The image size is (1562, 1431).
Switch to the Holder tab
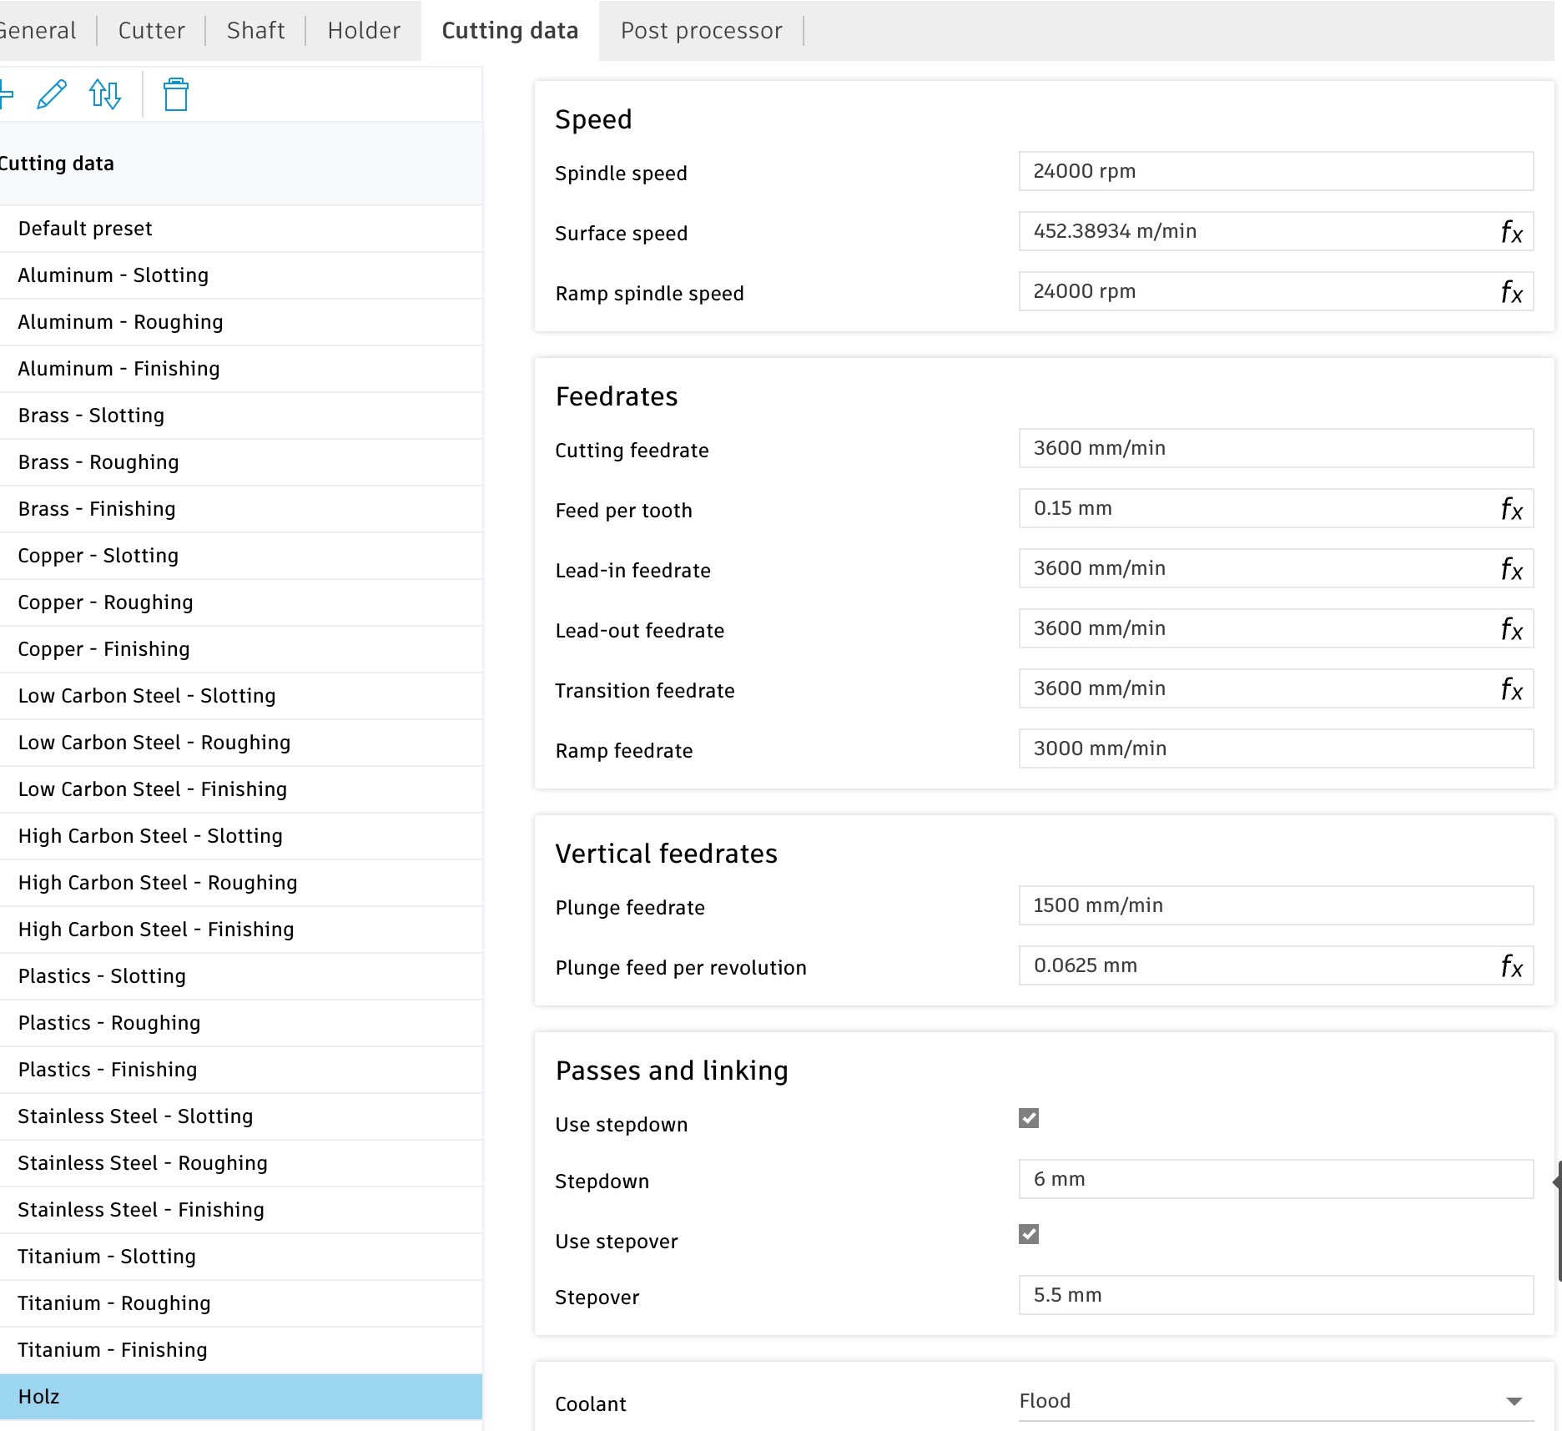(x=364, y=31)
